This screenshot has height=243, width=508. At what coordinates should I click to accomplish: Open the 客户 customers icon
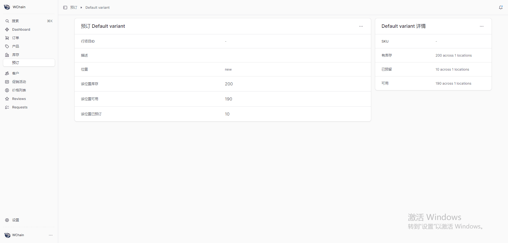coord(7,73)
